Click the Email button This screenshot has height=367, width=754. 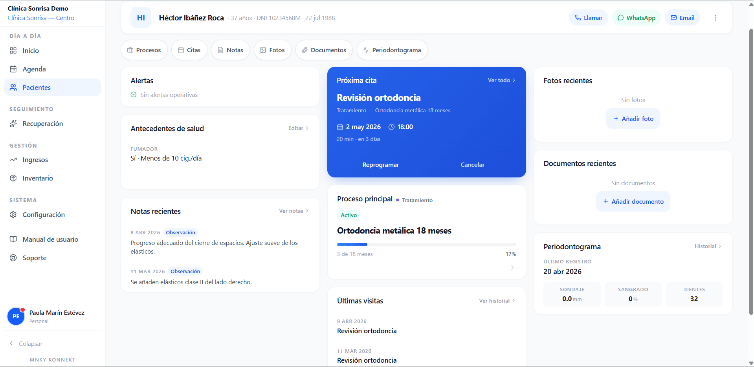[682, 18]
